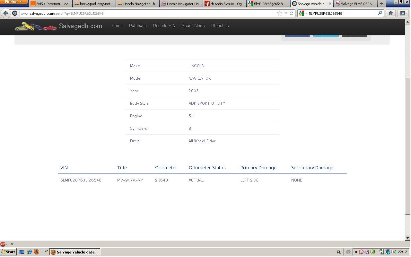Click the scrollbar down arrow
411x257 pixels.
pyautogui.click(x=408, y=238)
